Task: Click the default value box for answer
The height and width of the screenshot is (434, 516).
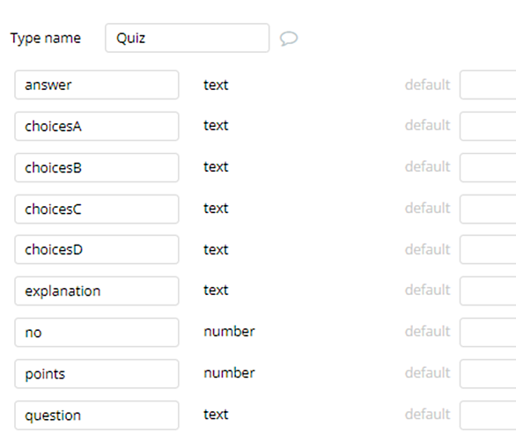Action: coord(488,85)
